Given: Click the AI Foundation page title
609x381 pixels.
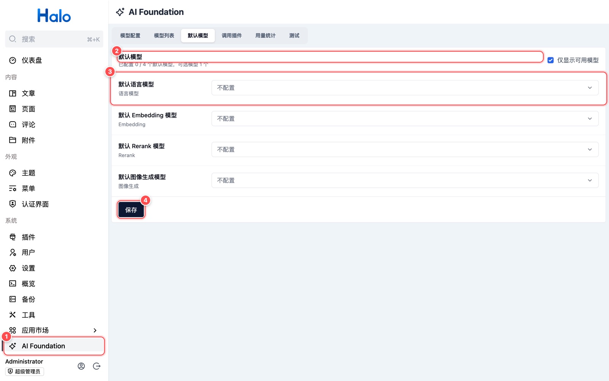Looking at the screenshot, I should click(156, 12).
